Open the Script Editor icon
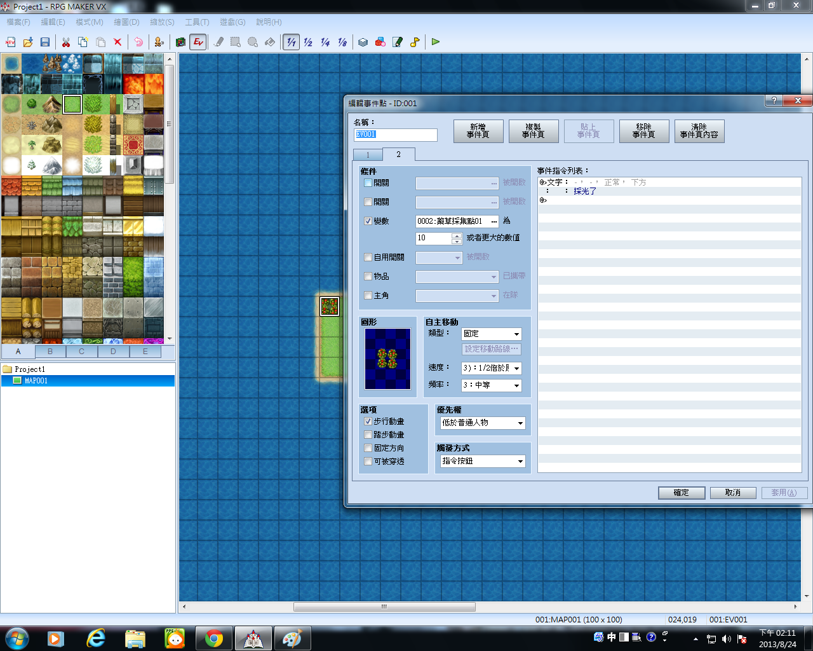This screenshot has width=813, height=651. point(398,42)
